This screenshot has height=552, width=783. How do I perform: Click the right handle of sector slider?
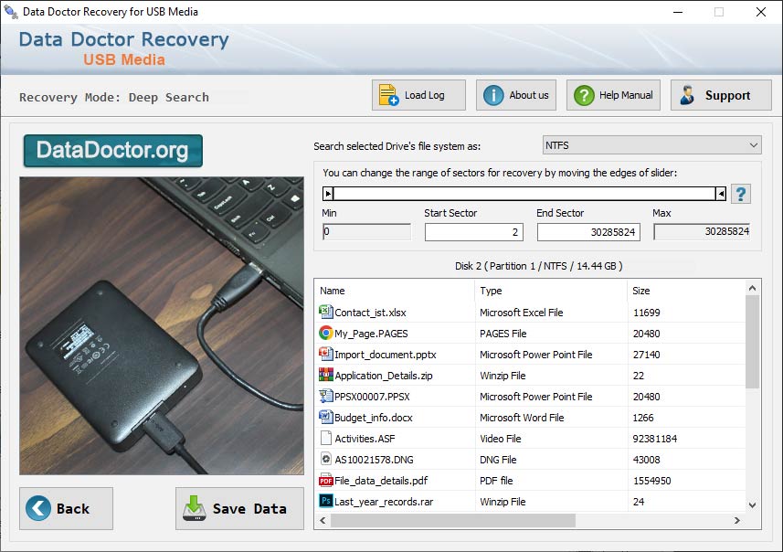tap(721, 194)
